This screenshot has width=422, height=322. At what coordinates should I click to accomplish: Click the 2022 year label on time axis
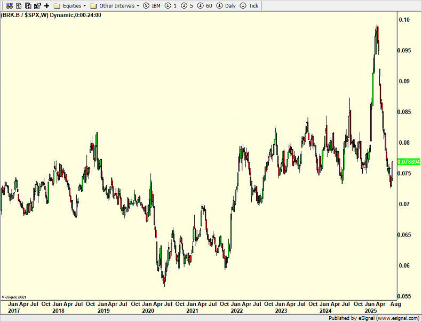[237, 311]
